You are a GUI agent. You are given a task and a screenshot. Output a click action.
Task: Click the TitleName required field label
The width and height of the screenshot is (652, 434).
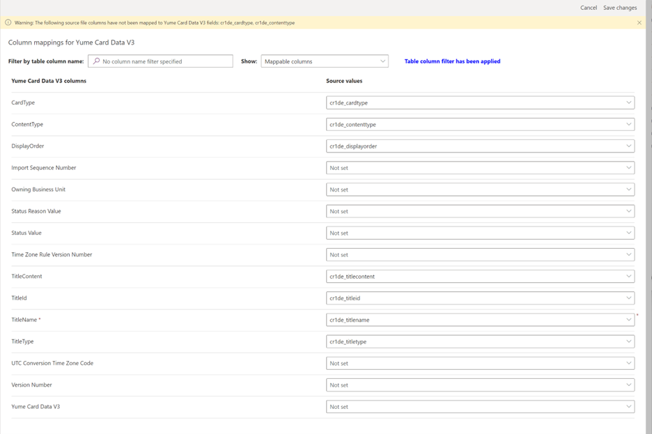26,320
